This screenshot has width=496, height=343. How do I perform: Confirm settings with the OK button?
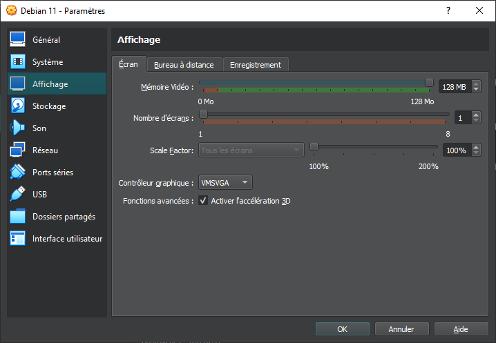[342, 329]
